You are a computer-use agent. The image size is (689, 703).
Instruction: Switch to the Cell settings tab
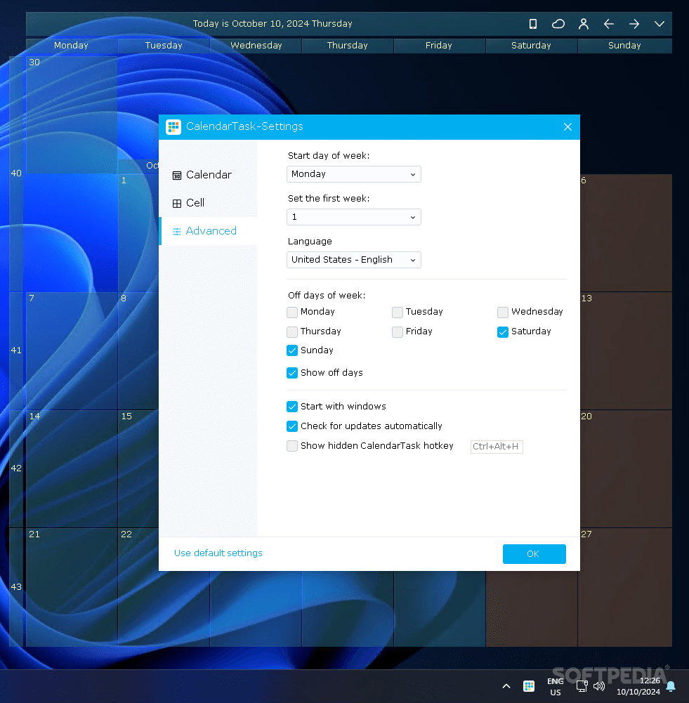click(x=195, y=202)
